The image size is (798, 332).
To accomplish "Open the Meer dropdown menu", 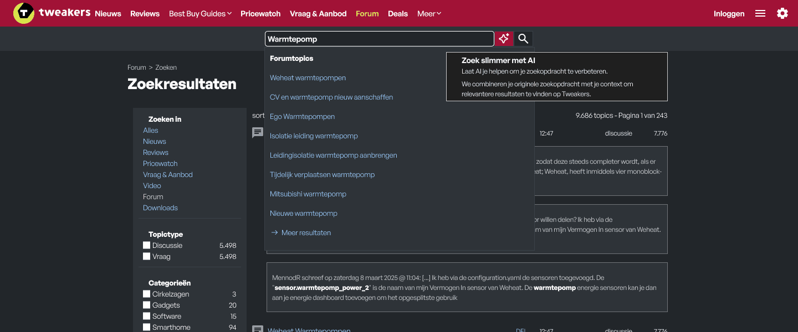I will point(429,13).
